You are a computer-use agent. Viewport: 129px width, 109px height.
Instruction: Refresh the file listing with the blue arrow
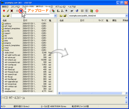click(x=77, y=11)
